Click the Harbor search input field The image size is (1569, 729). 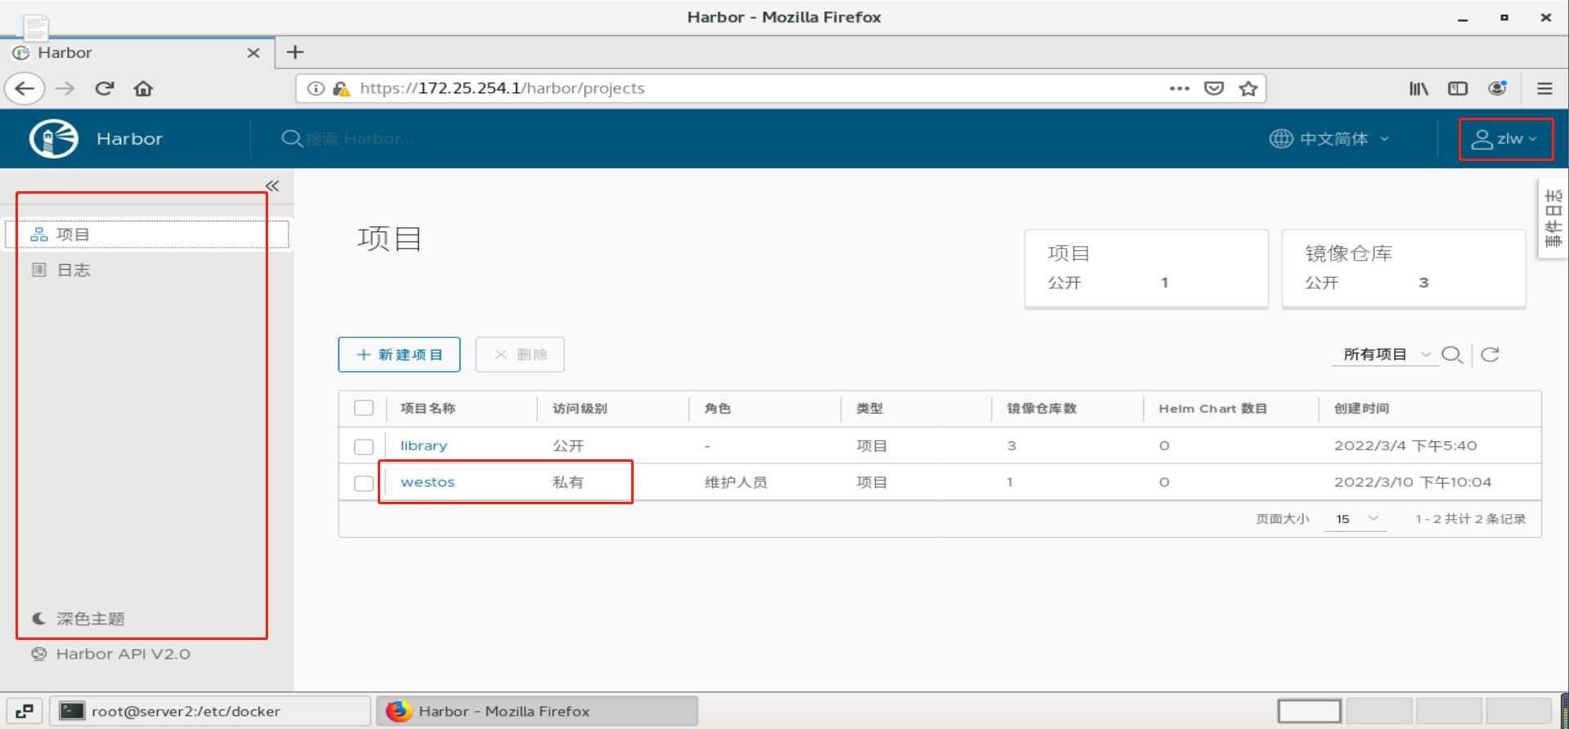361,139
